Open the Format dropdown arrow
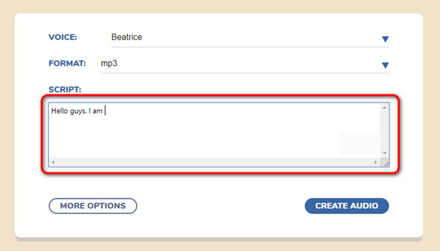 385,66
